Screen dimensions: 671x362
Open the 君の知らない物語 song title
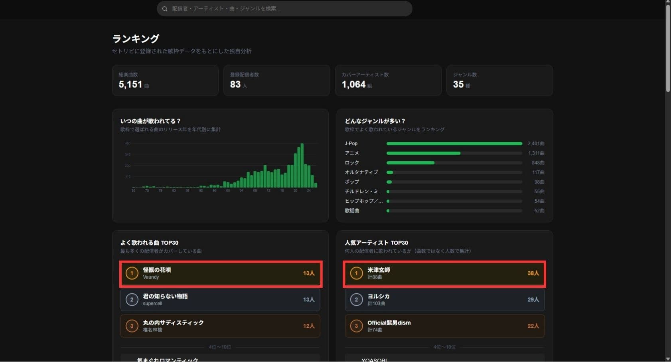pos(165,297)
